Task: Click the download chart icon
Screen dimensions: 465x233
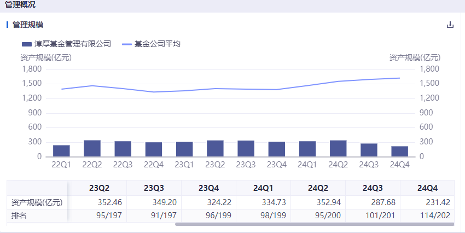Action: tap(450, 25)
